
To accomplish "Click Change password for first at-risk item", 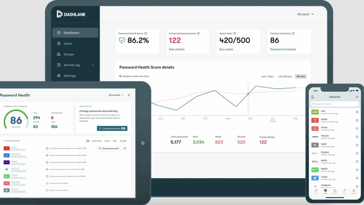I will pos(109,148).
